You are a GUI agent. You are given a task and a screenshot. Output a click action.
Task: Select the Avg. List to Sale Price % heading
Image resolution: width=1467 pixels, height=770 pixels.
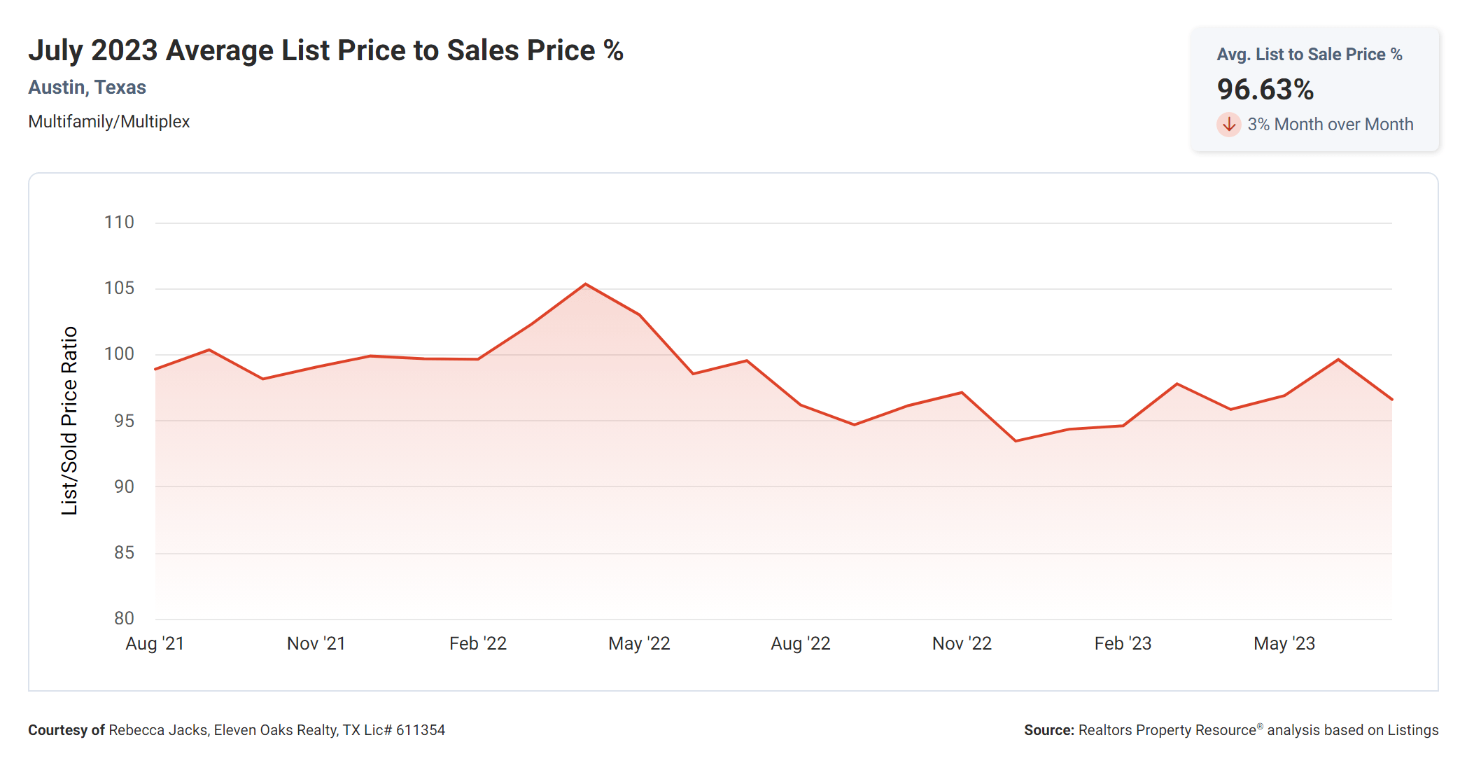1309,55
